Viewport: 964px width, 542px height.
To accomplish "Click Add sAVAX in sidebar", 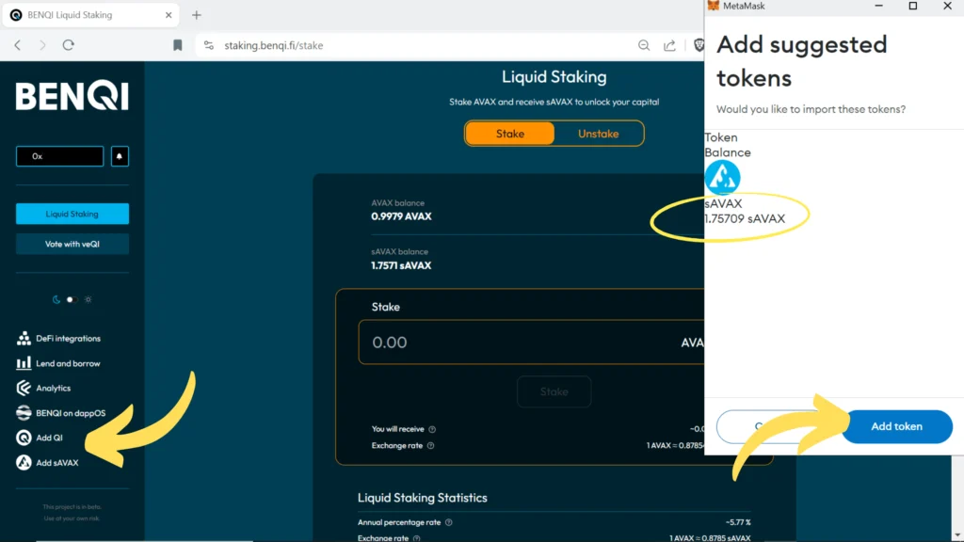I will point(56,463).
